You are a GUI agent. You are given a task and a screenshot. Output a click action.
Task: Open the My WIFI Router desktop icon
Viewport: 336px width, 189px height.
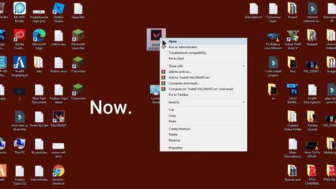pyautogui.click(x=19, y=8)
